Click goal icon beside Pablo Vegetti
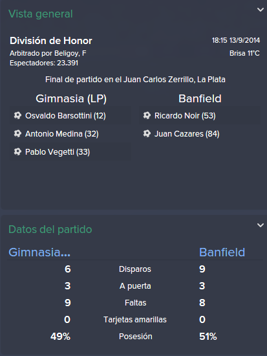 tap(17, 152)
